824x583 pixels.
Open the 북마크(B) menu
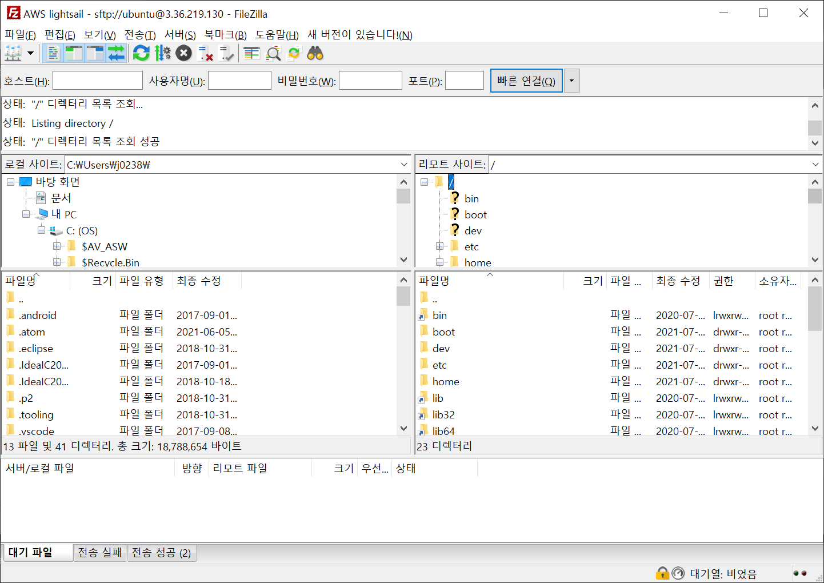[226, 35]
